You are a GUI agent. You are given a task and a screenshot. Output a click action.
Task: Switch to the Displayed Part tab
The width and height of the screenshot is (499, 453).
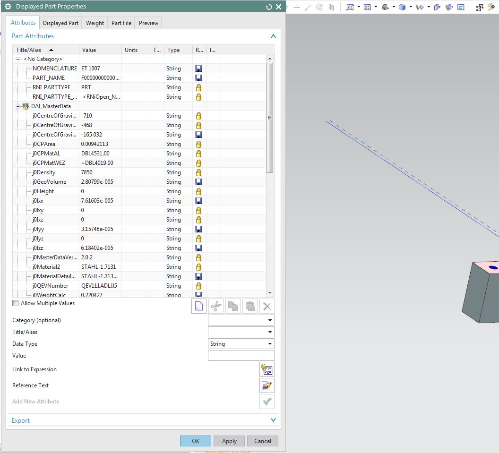click(x=60, y=23)
